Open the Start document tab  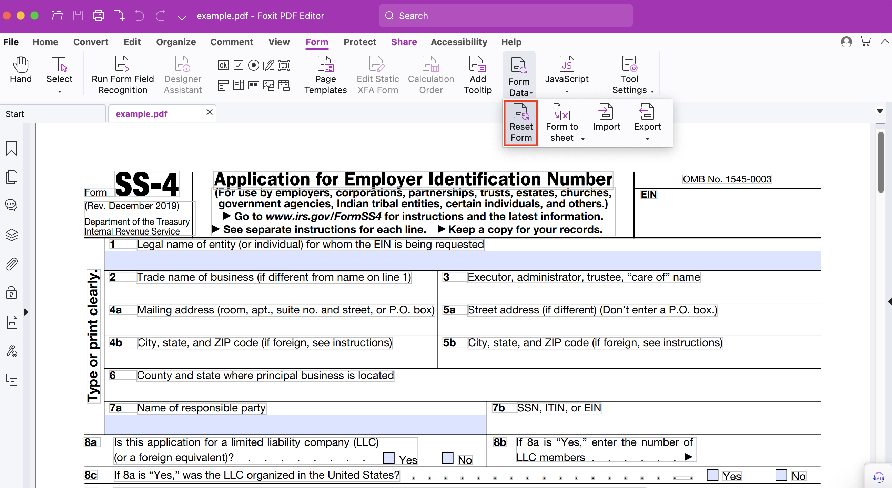52,114
